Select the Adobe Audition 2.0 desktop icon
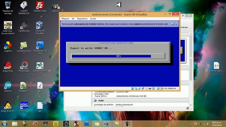 [40, 68]
